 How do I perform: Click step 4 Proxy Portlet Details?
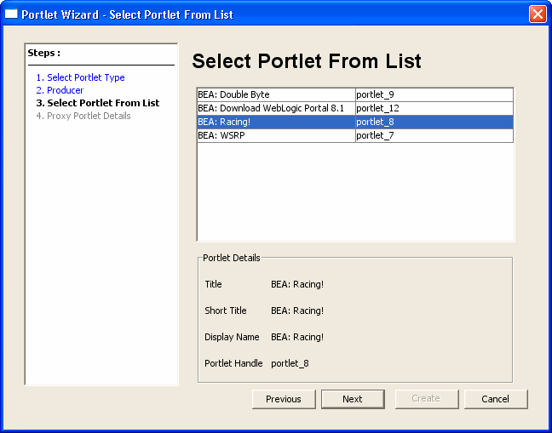click(83, 116)
